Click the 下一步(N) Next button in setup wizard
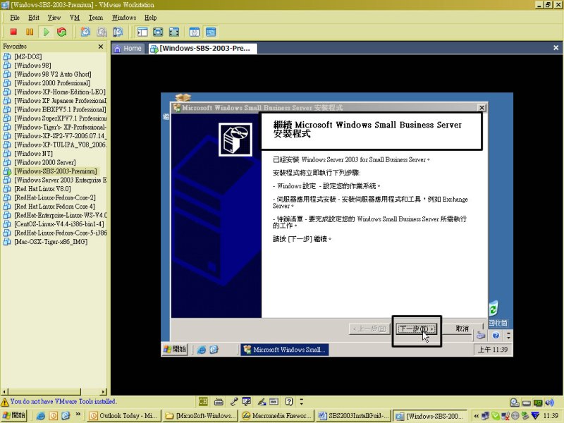 [416, 329]
